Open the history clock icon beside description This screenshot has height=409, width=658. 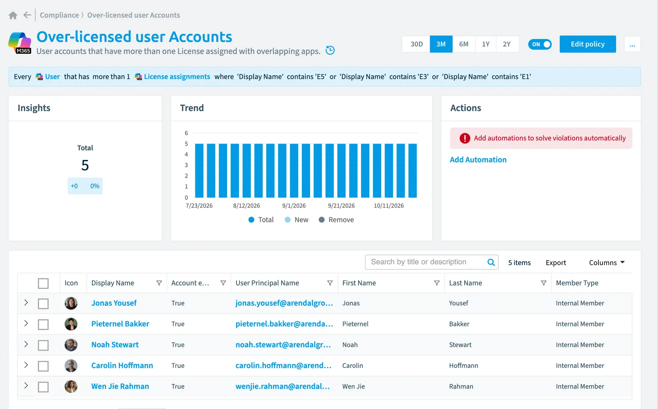click(330, 50)
